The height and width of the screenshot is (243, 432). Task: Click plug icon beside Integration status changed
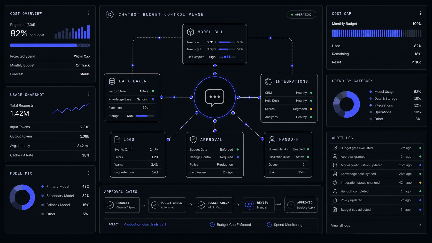pyautogui.click(x=335, y=183)
